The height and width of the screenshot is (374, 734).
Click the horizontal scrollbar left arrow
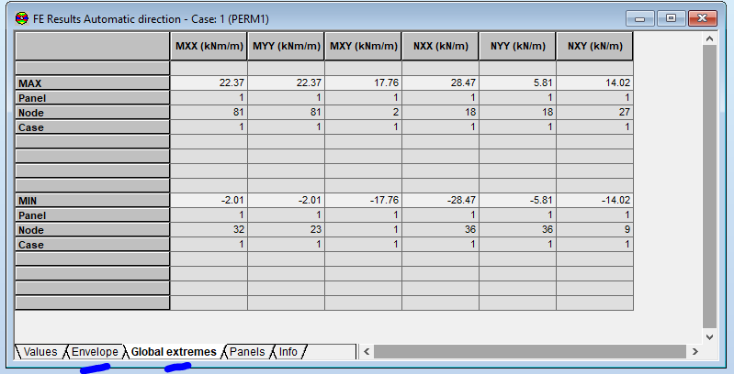tap(367, 352)
